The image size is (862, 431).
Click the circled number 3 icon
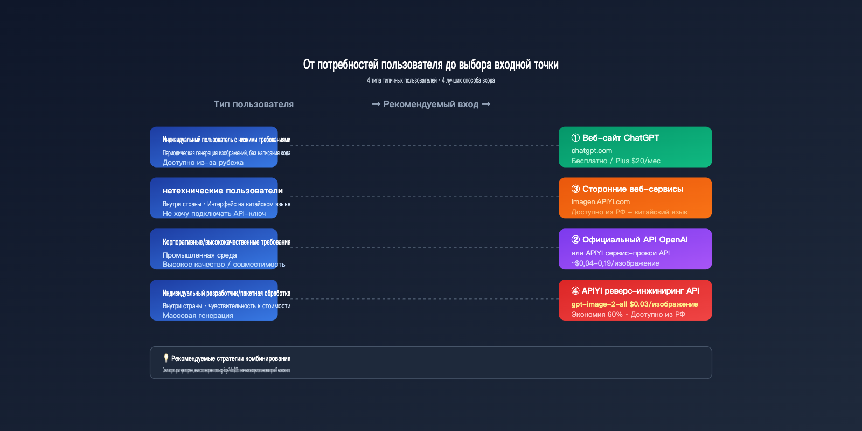tap(575, 189)
